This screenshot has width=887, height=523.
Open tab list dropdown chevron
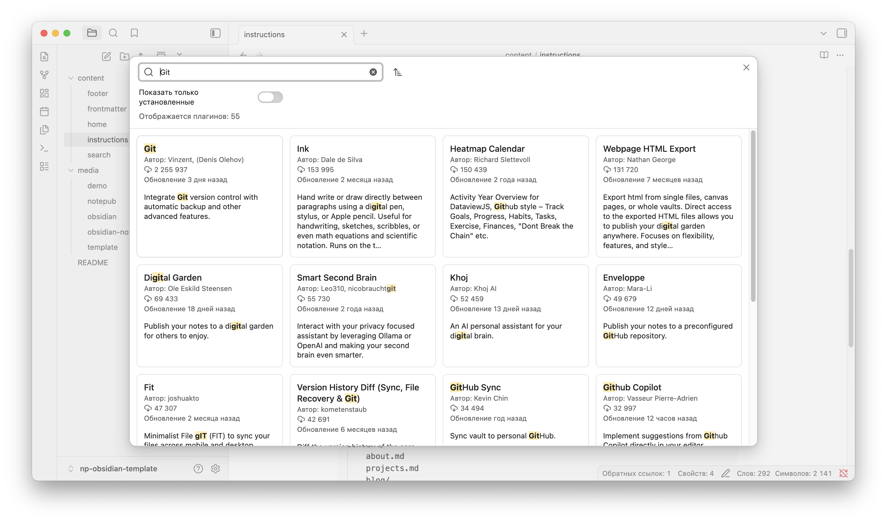[823, 33]
